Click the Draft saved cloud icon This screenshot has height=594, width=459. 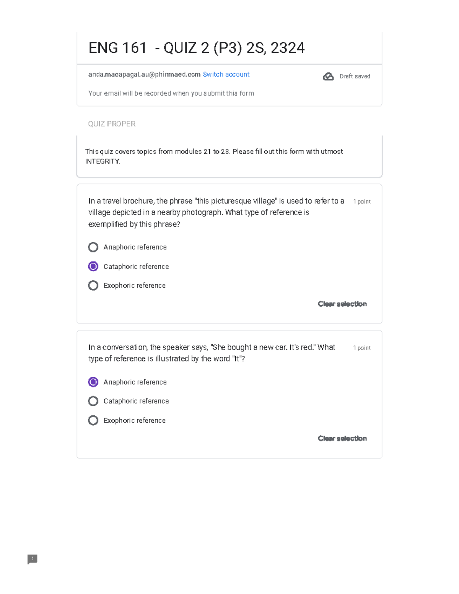tap(328, 76)
